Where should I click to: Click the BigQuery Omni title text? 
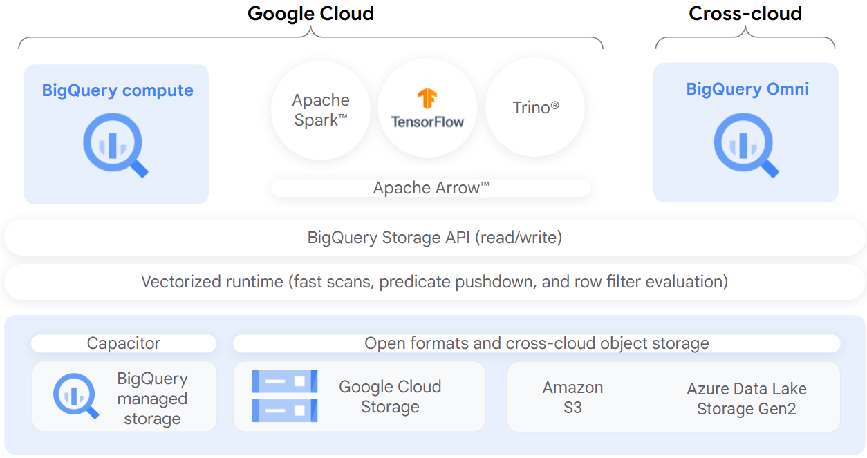[x=747, y=89]
